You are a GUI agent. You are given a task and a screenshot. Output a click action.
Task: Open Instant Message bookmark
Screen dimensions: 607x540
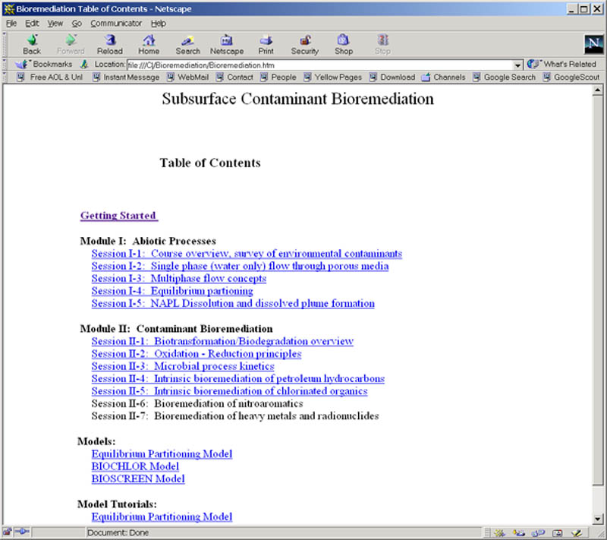[126, 77]
